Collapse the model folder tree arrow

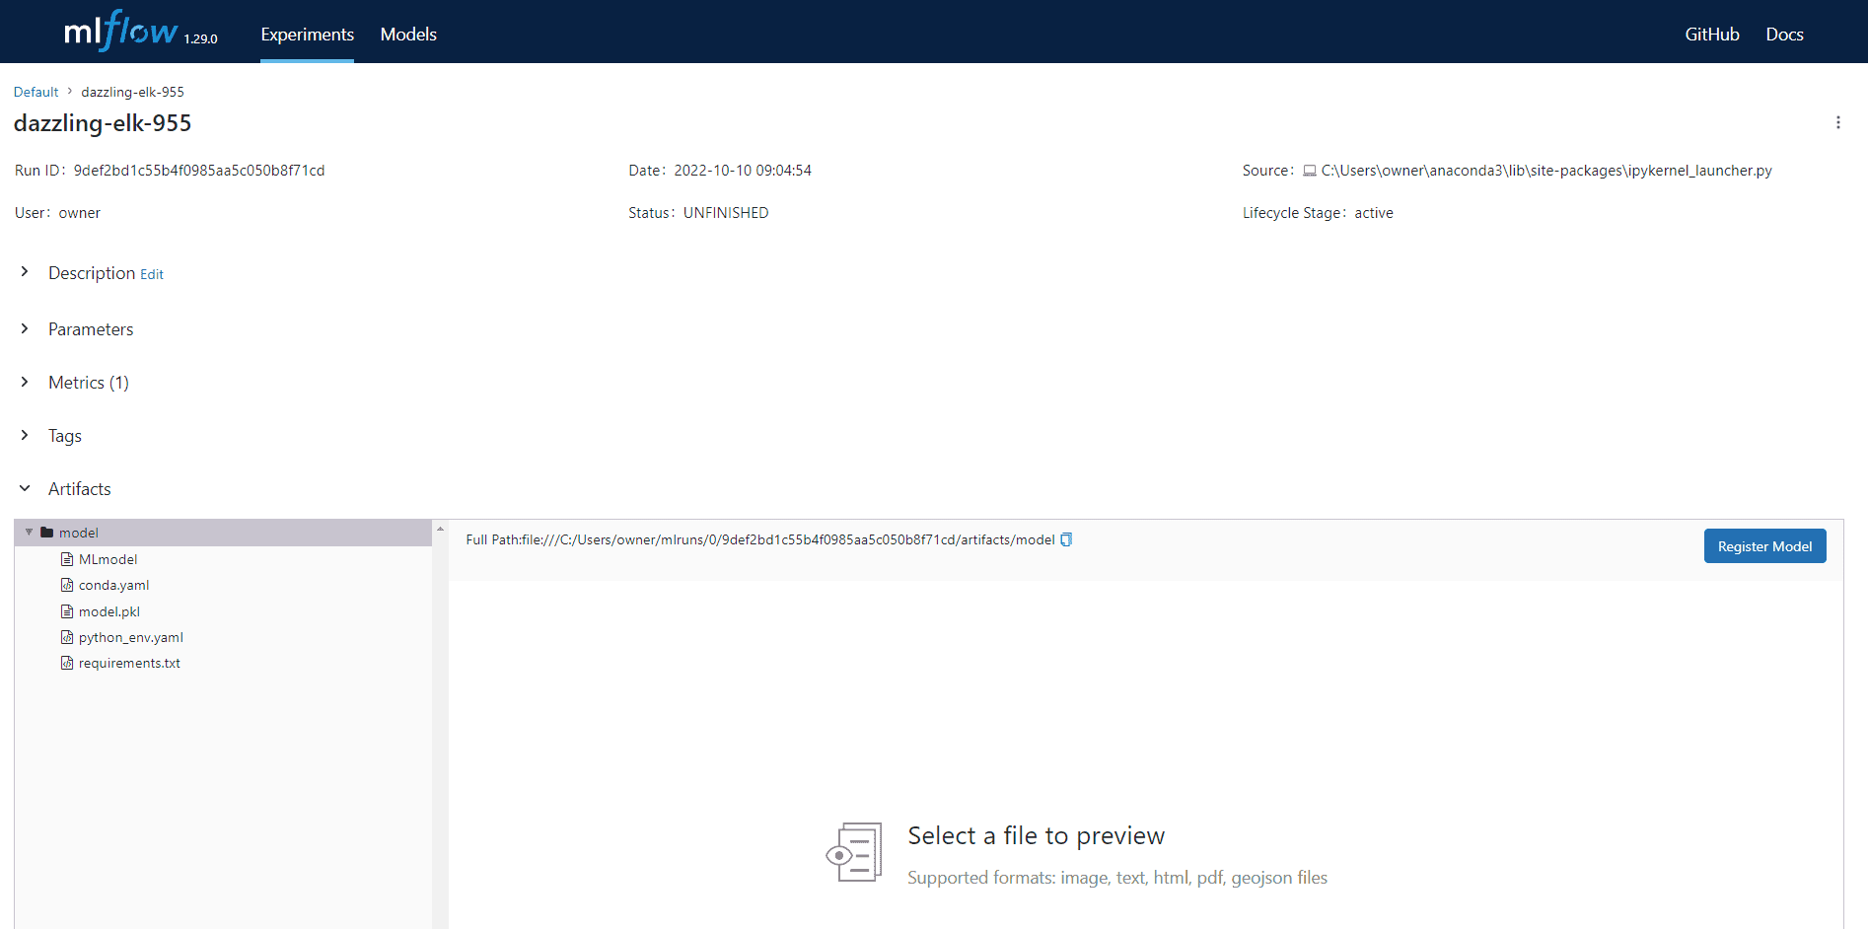pyautogui.click(x=29, y=533)
